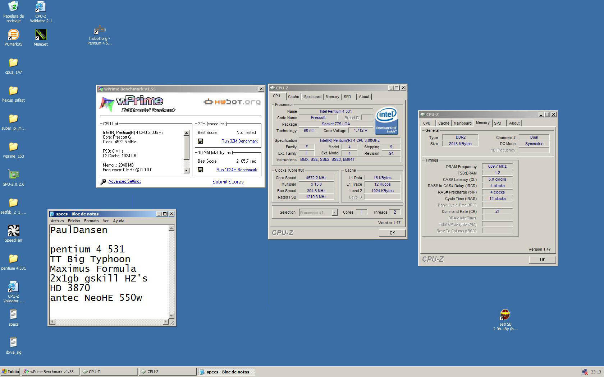Click OK in the right CPU-Z Memory window
604x377 pixels.
pyautogui.click(x=543, y=259)
